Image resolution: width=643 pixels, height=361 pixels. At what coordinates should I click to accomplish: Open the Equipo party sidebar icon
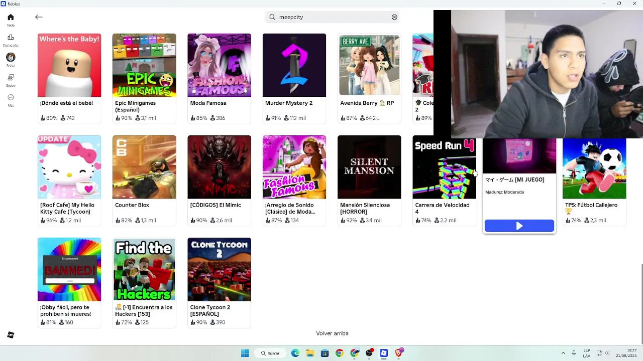click(11, 77)
